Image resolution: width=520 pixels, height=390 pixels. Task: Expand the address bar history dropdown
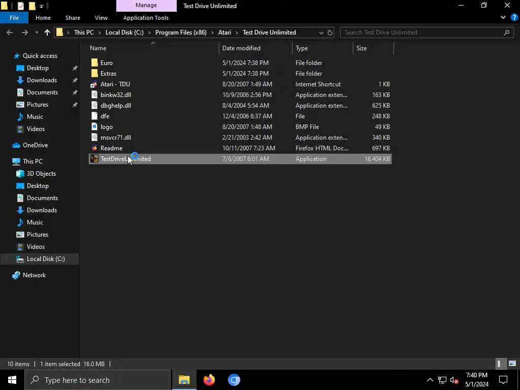click(x=321, y=32)
